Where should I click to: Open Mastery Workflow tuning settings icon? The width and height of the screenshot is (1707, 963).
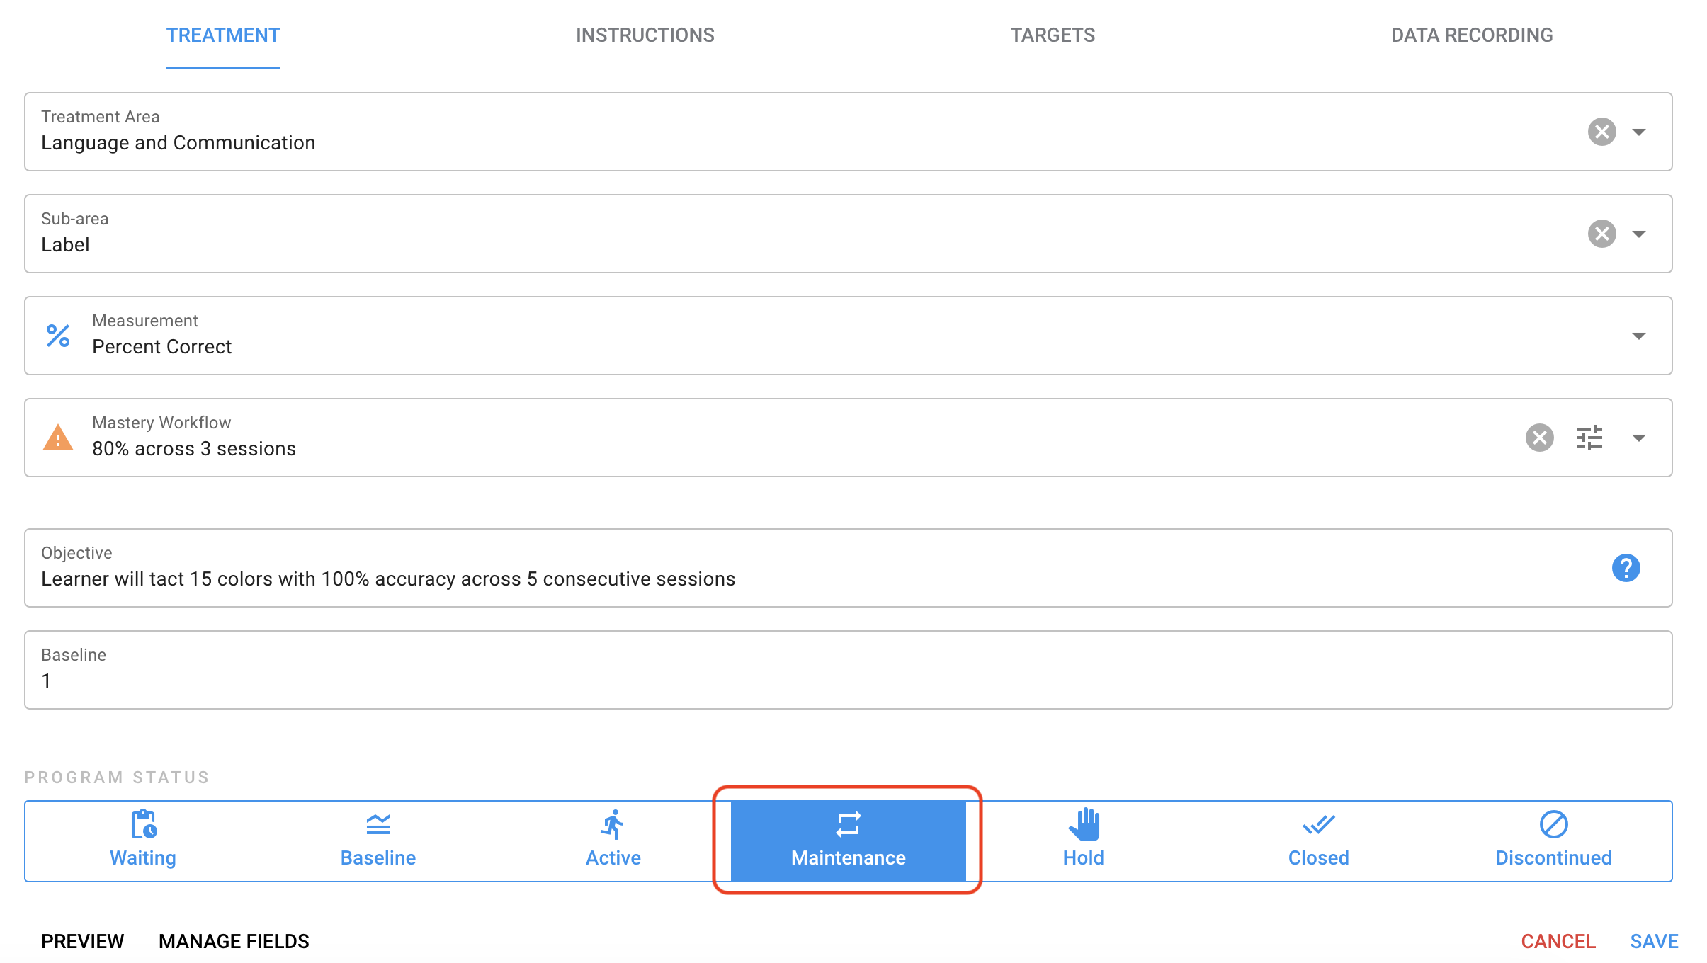click(x=1589, y=438)
